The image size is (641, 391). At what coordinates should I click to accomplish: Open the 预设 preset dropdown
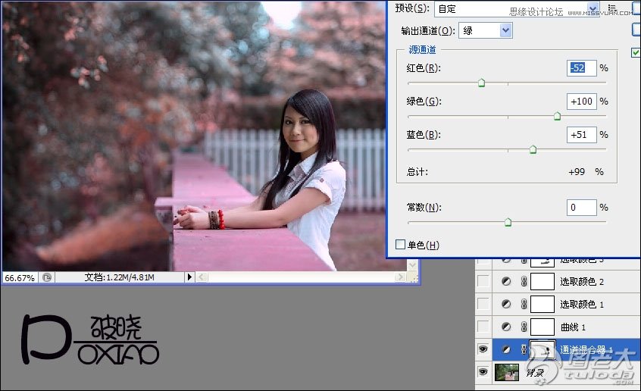(593, 8)
